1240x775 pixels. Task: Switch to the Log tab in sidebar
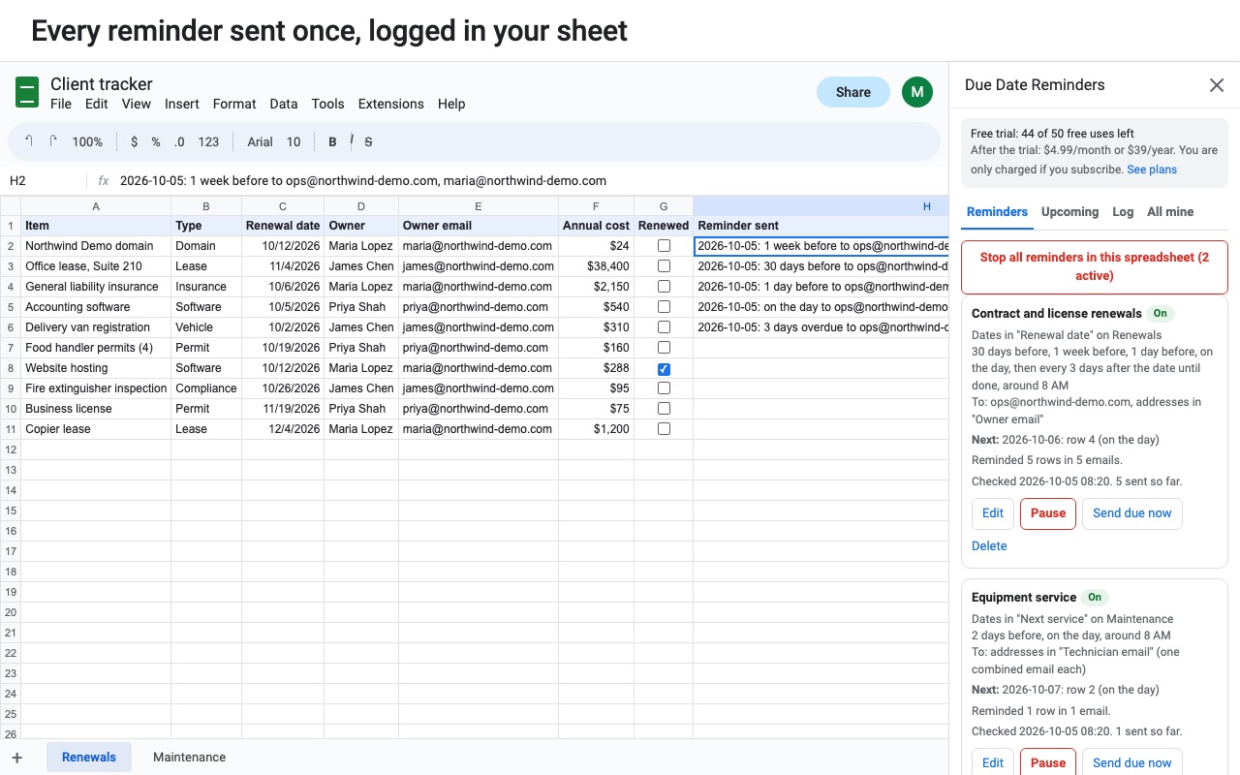1123,211
